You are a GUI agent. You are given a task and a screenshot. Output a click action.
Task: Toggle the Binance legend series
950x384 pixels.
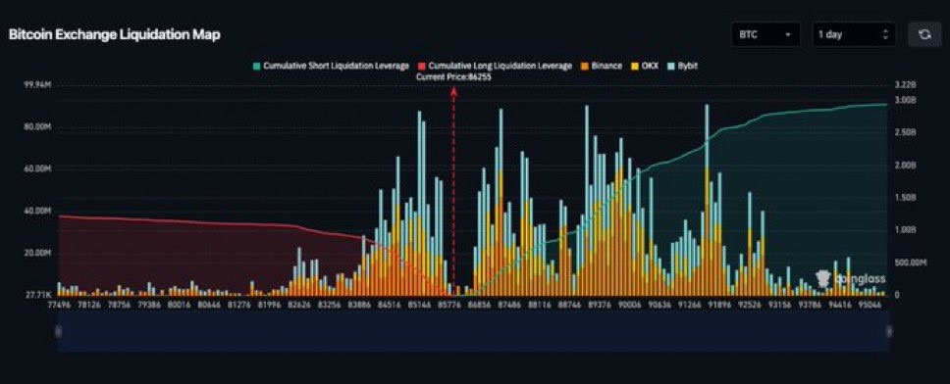pyautogui.click(x=602, y=66)
